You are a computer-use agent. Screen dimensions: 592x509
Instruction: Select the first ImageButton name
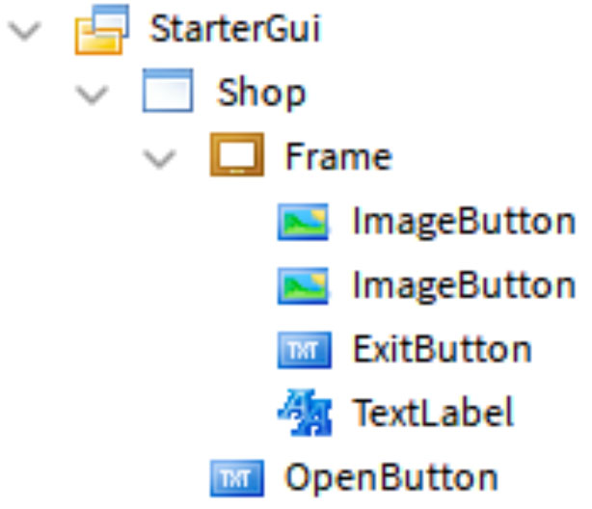[x=464, y=223]
